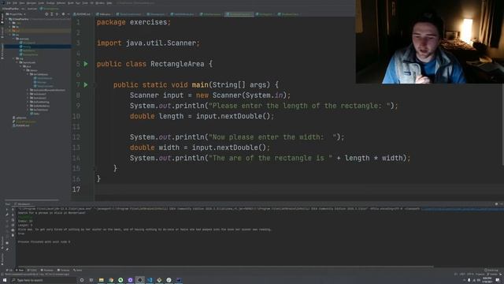Toggle soft-wrap in Run console
Screen dimensions: 504x284
point(13,220)
